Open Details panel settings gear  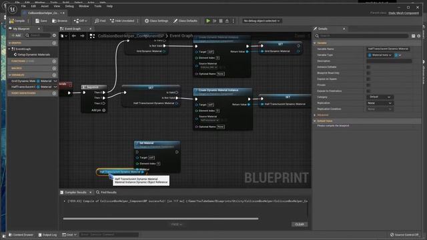tap(419, 35)
